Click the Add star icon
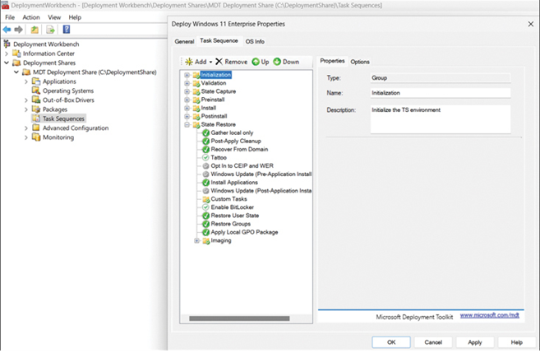The height and width of the screenshot is (353, 540). coord(189,62)
